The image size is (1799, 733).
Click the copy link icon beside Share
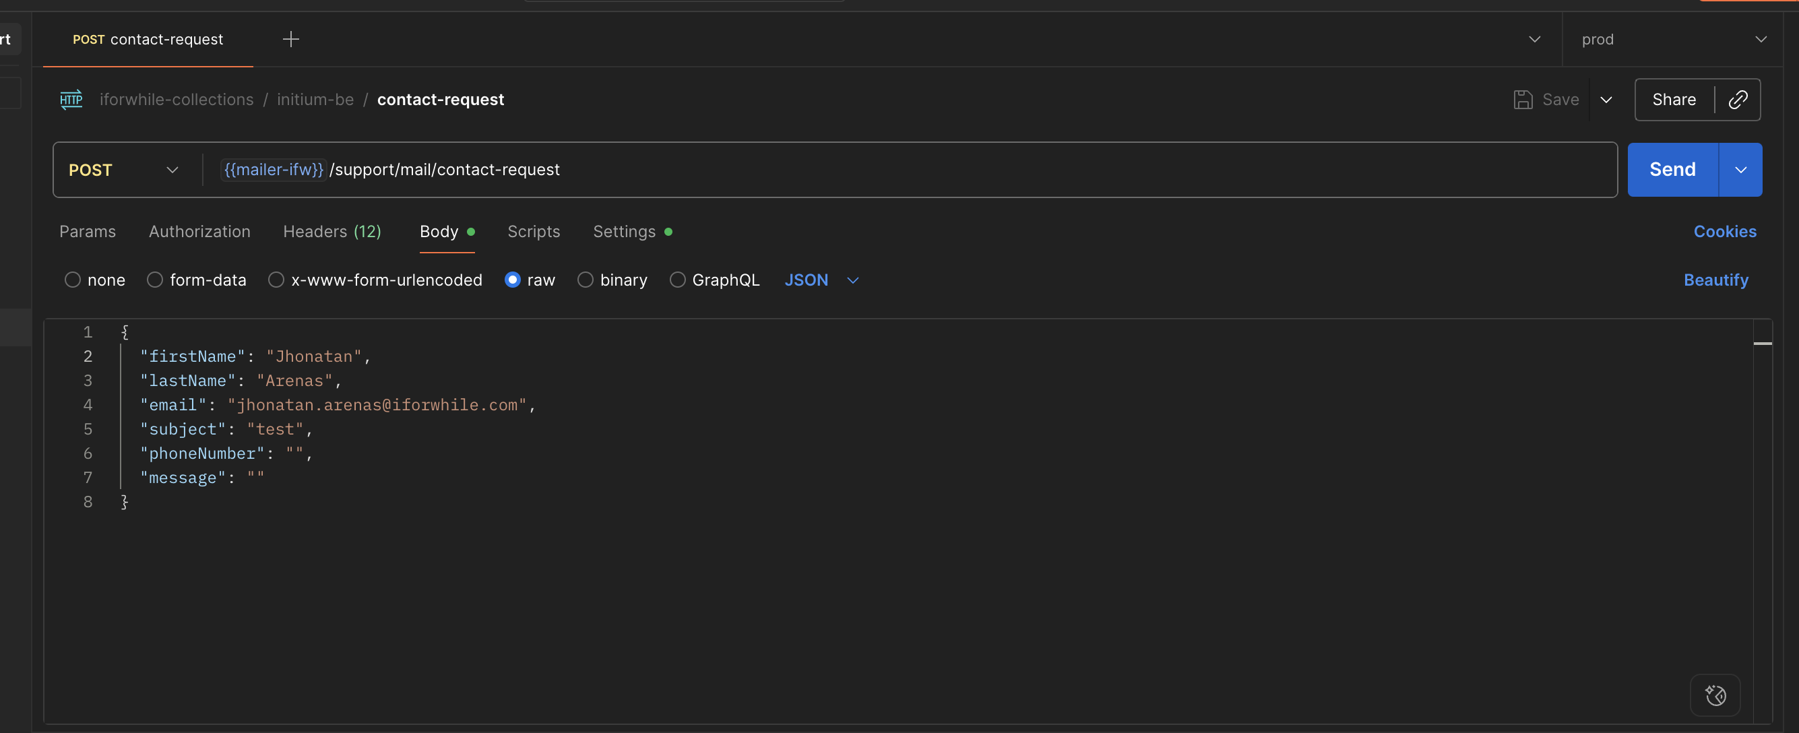coord(1738,100)
